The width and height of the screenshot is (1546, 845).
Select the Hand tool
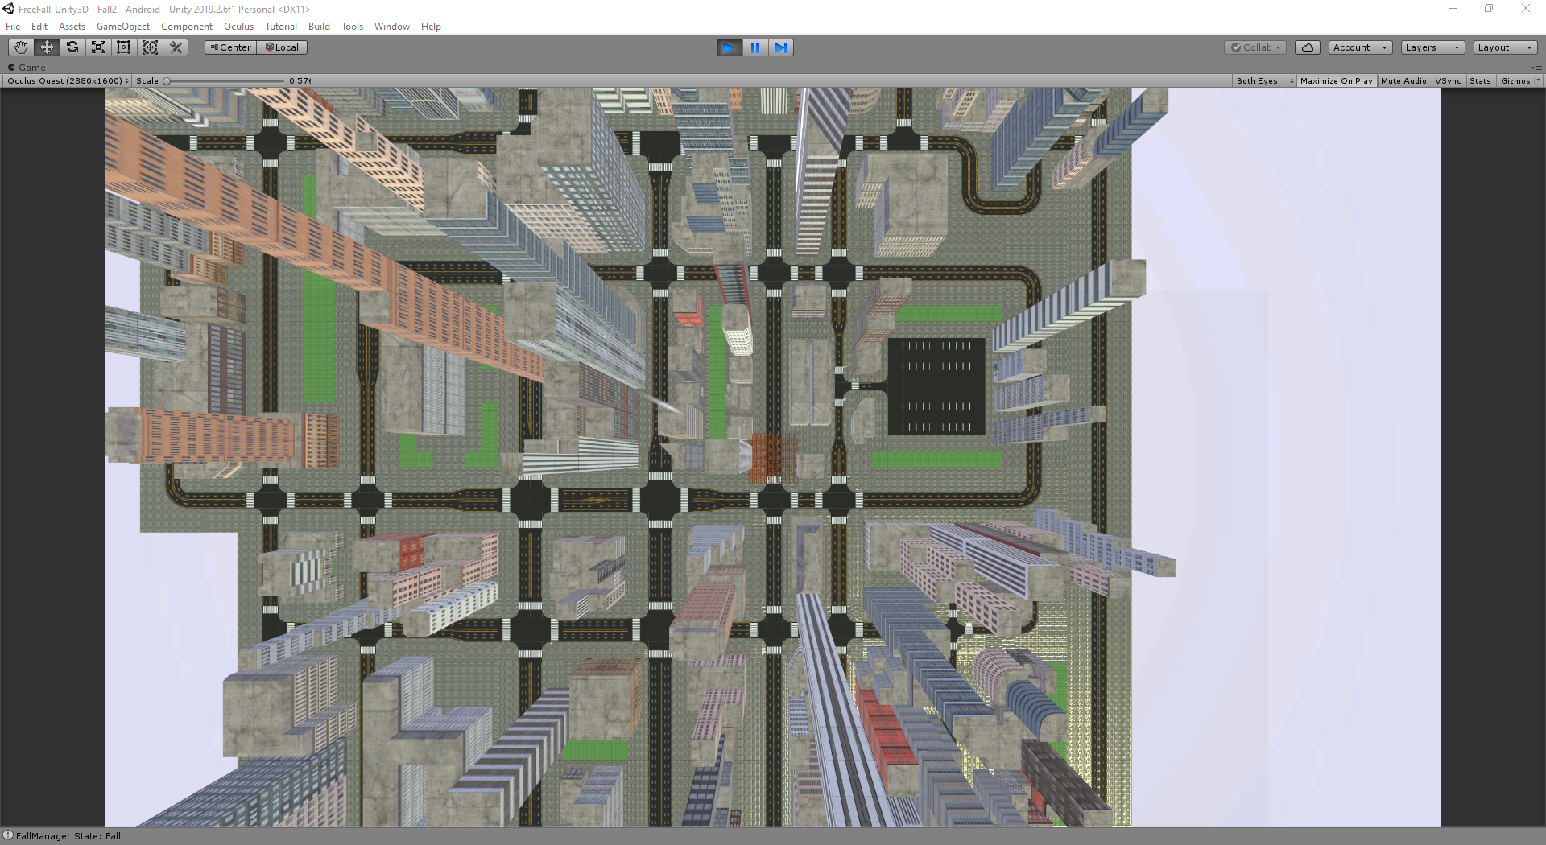[x=21, y=47]
